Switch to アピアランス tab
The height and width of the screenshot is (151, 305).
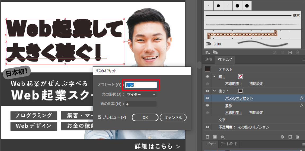[x=225, y=60]
